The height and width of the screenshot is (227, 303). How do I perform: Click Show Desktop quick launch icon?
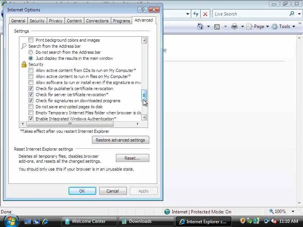tap(28, 221)
